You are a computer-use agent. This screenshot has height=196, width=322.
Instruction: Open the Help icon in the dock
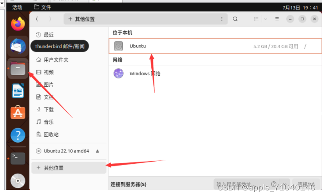pyautogui.click(x=18, y=135)
